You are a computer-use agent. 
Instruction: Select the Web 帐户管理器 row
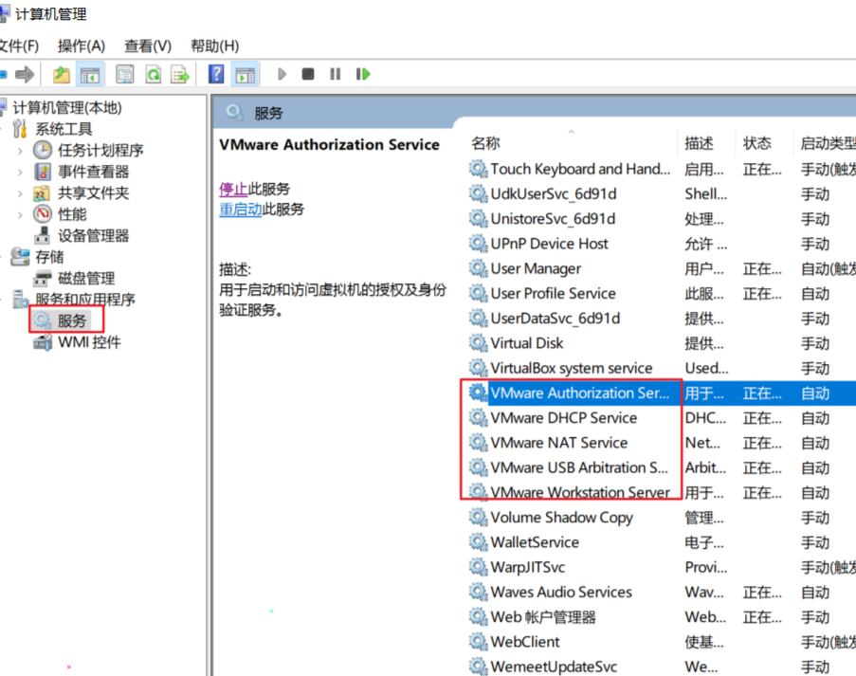click(662, 617)
